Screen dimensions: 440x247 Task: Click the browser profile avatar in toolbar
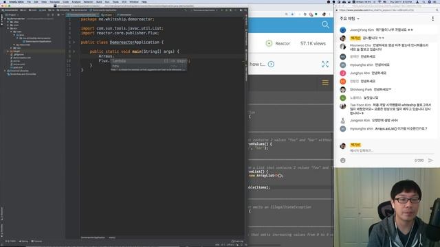324,14
